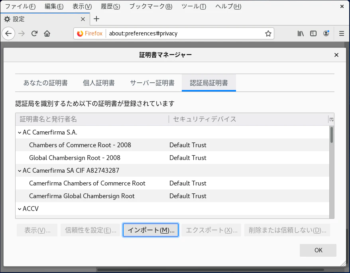This screenshot has height=273, width=350.
Task: Collapse the AC Camerfirma S.A. group
Action: tap(20, 132)
